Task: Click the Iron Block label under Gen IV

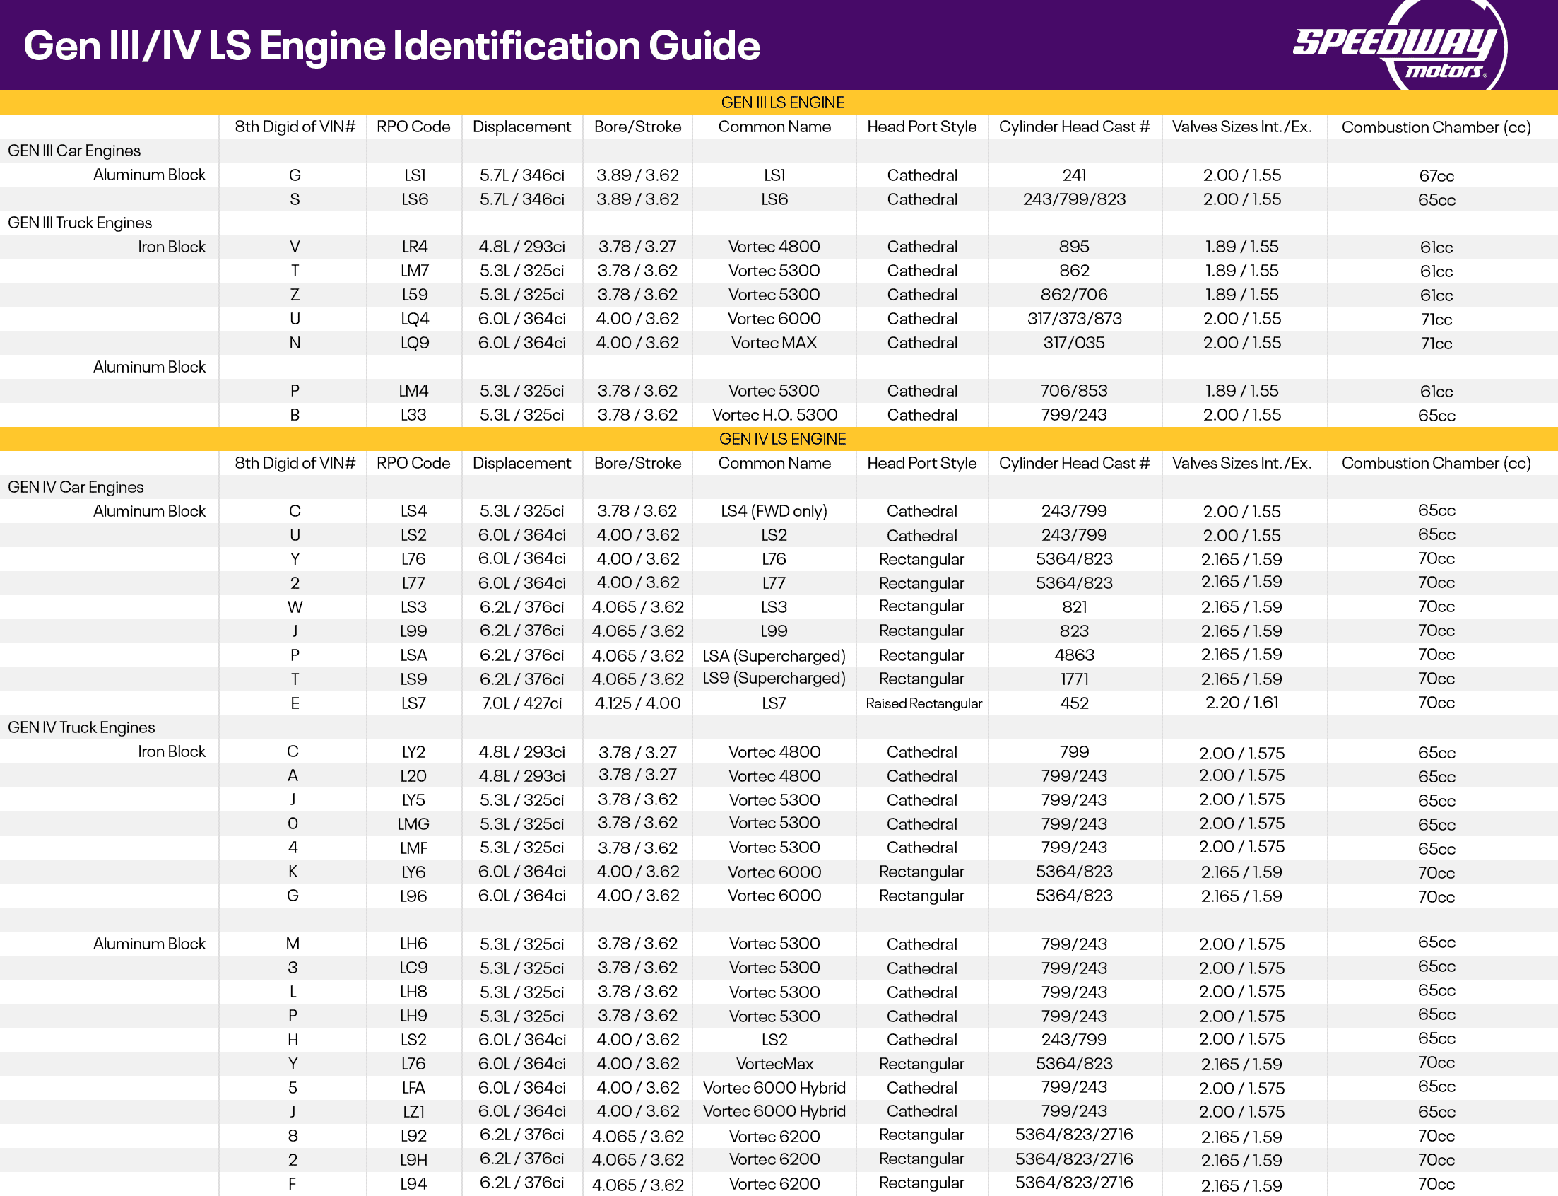Action: (x=172, y=751)
